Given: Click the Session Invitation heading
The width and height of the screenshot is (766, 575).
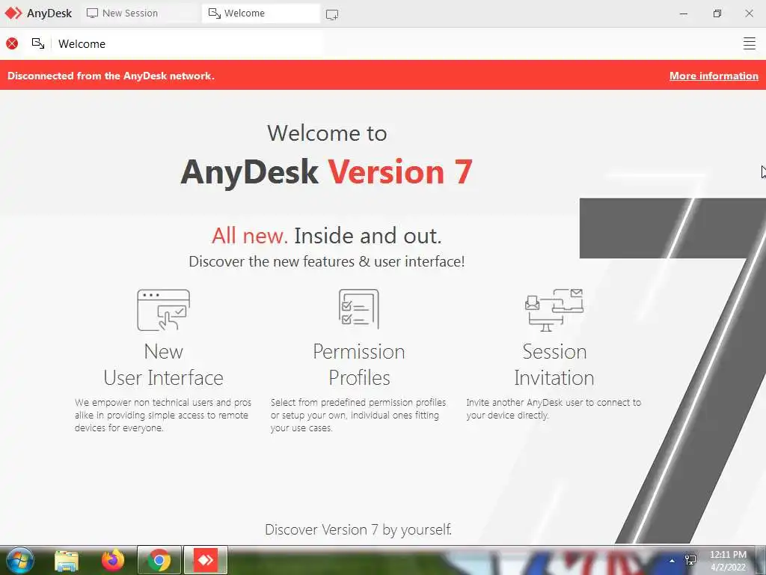Looking at the screenshot, I should [x=554, y=365].
